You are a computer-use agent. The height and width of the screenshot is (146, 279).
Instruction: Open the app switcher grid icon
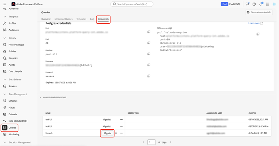pos(267,4)
